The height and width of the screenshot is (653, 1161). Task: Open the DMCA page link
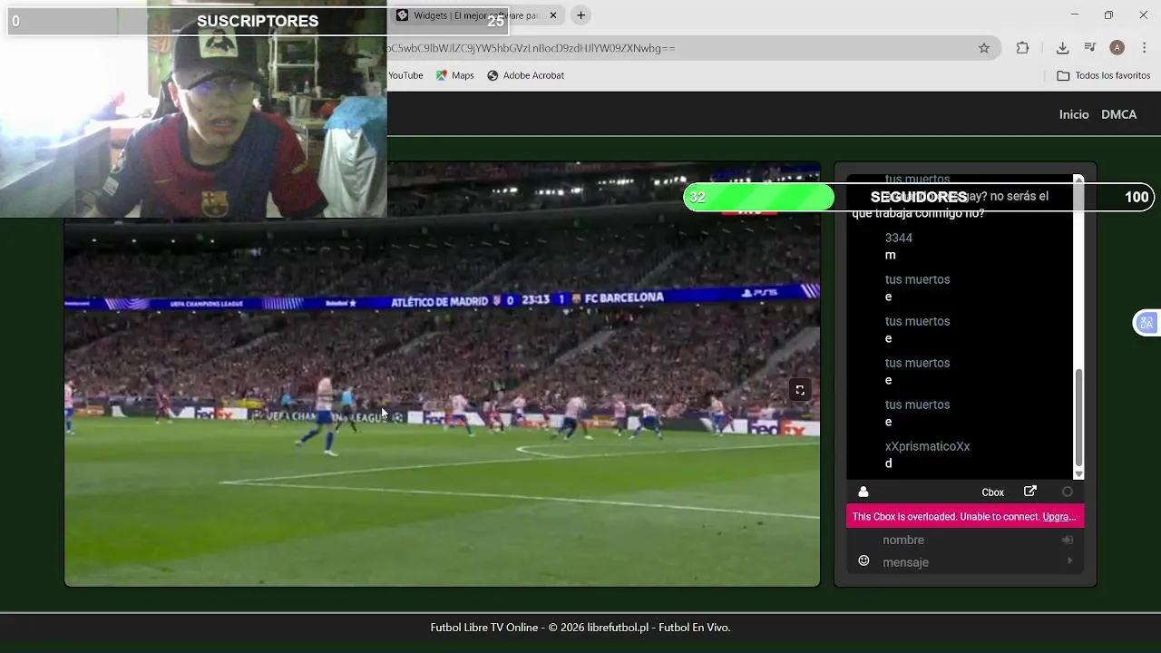coord(1118,114)
